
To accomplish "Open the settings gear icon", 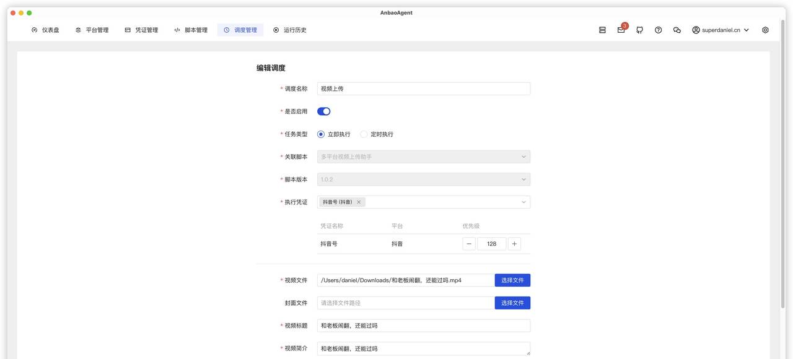I will [x=765, y=29].
